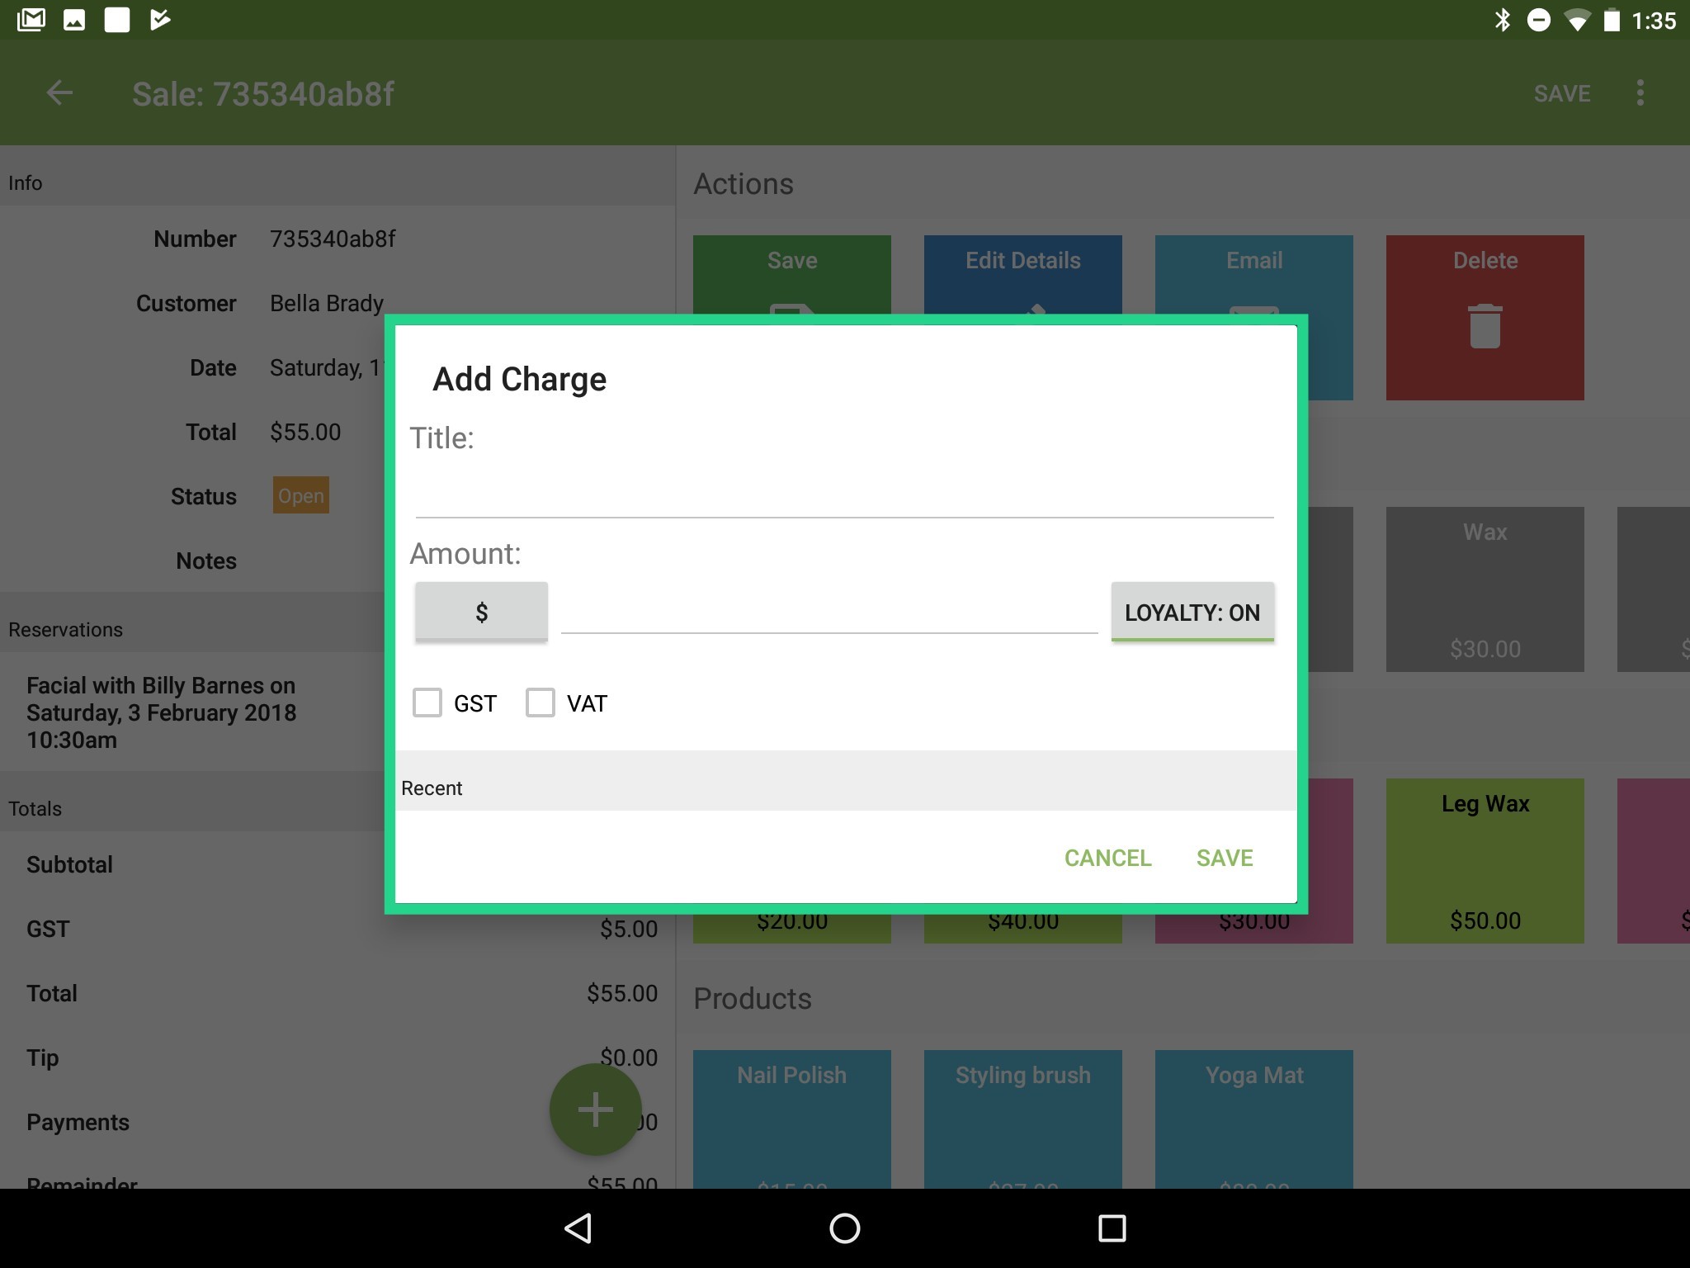Tap the Notes row label

point(206,561)
